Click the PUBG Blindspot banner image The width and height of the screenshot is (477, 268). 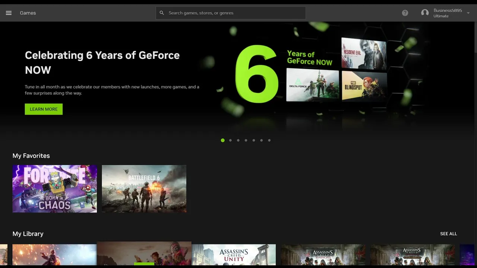point(364,86)
